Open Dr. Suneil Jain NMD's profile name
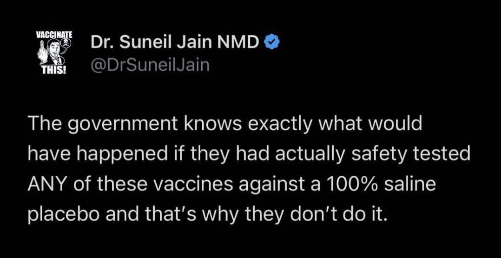This screenshot has height=258, width=501. (x=175, y=44)
